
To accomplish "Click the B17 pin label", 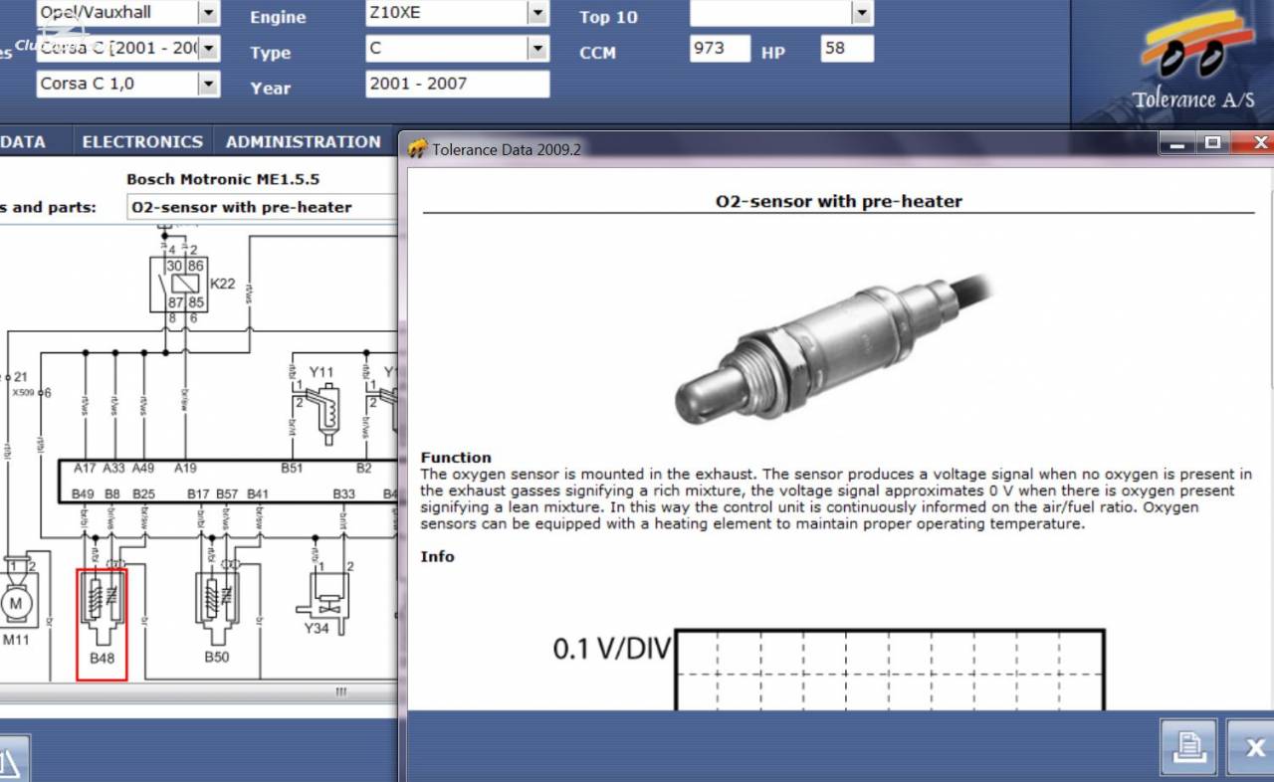I will coord(199,493).
